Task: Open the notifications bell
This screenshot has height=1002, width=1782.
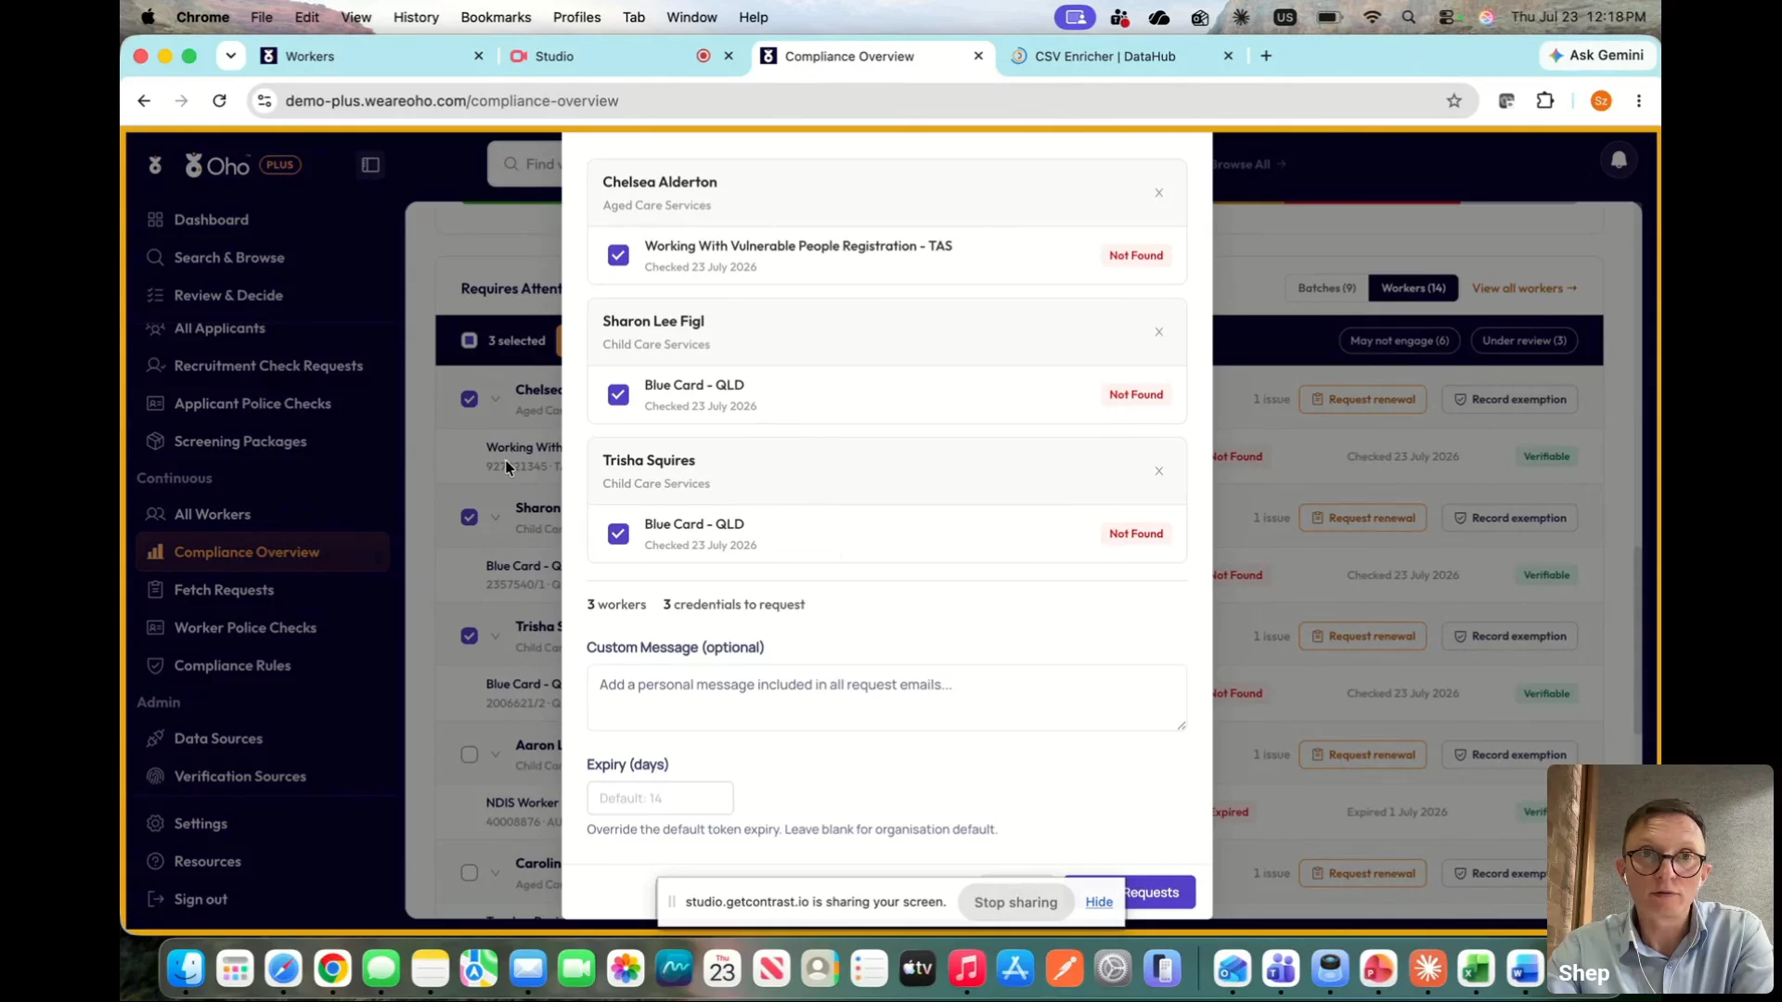Action: tap(1619, 161)
